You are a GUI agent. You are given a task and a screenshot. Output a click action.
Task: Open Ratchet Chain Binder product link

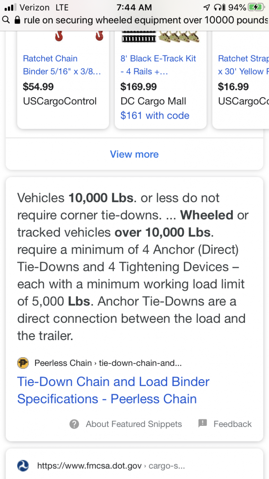(x=61, y=65)
